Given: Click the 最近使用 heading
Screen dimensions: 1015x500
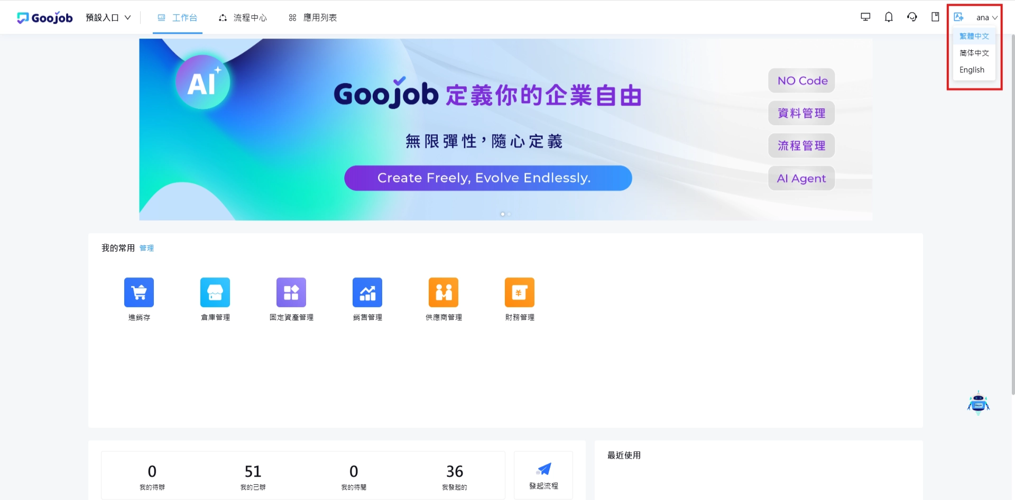Looking at the screenshot, I should [624, 455].
